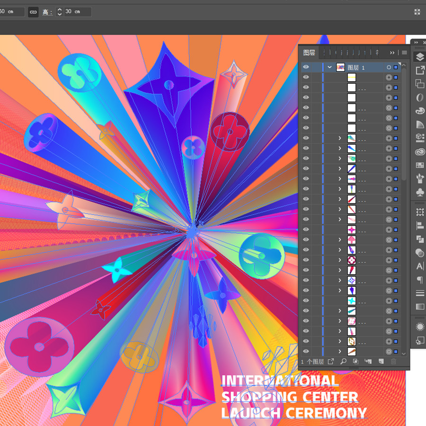
Task: Click the Create New Layer icon
Action: click(381, 361)
